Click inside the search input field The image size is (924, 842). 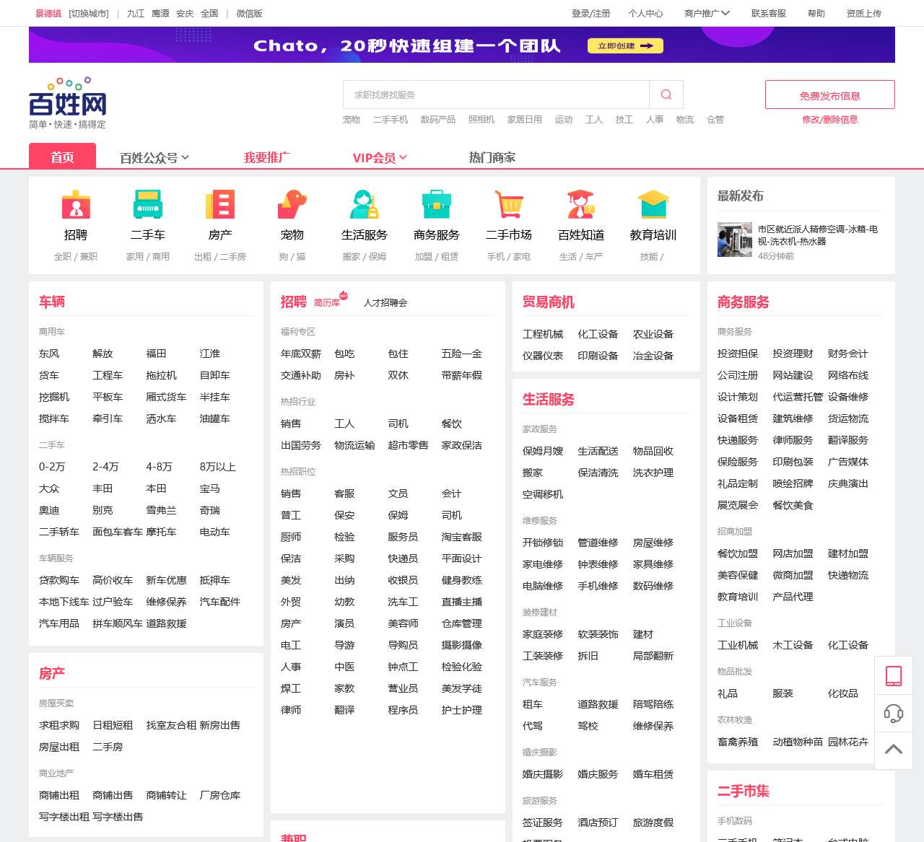491,95
